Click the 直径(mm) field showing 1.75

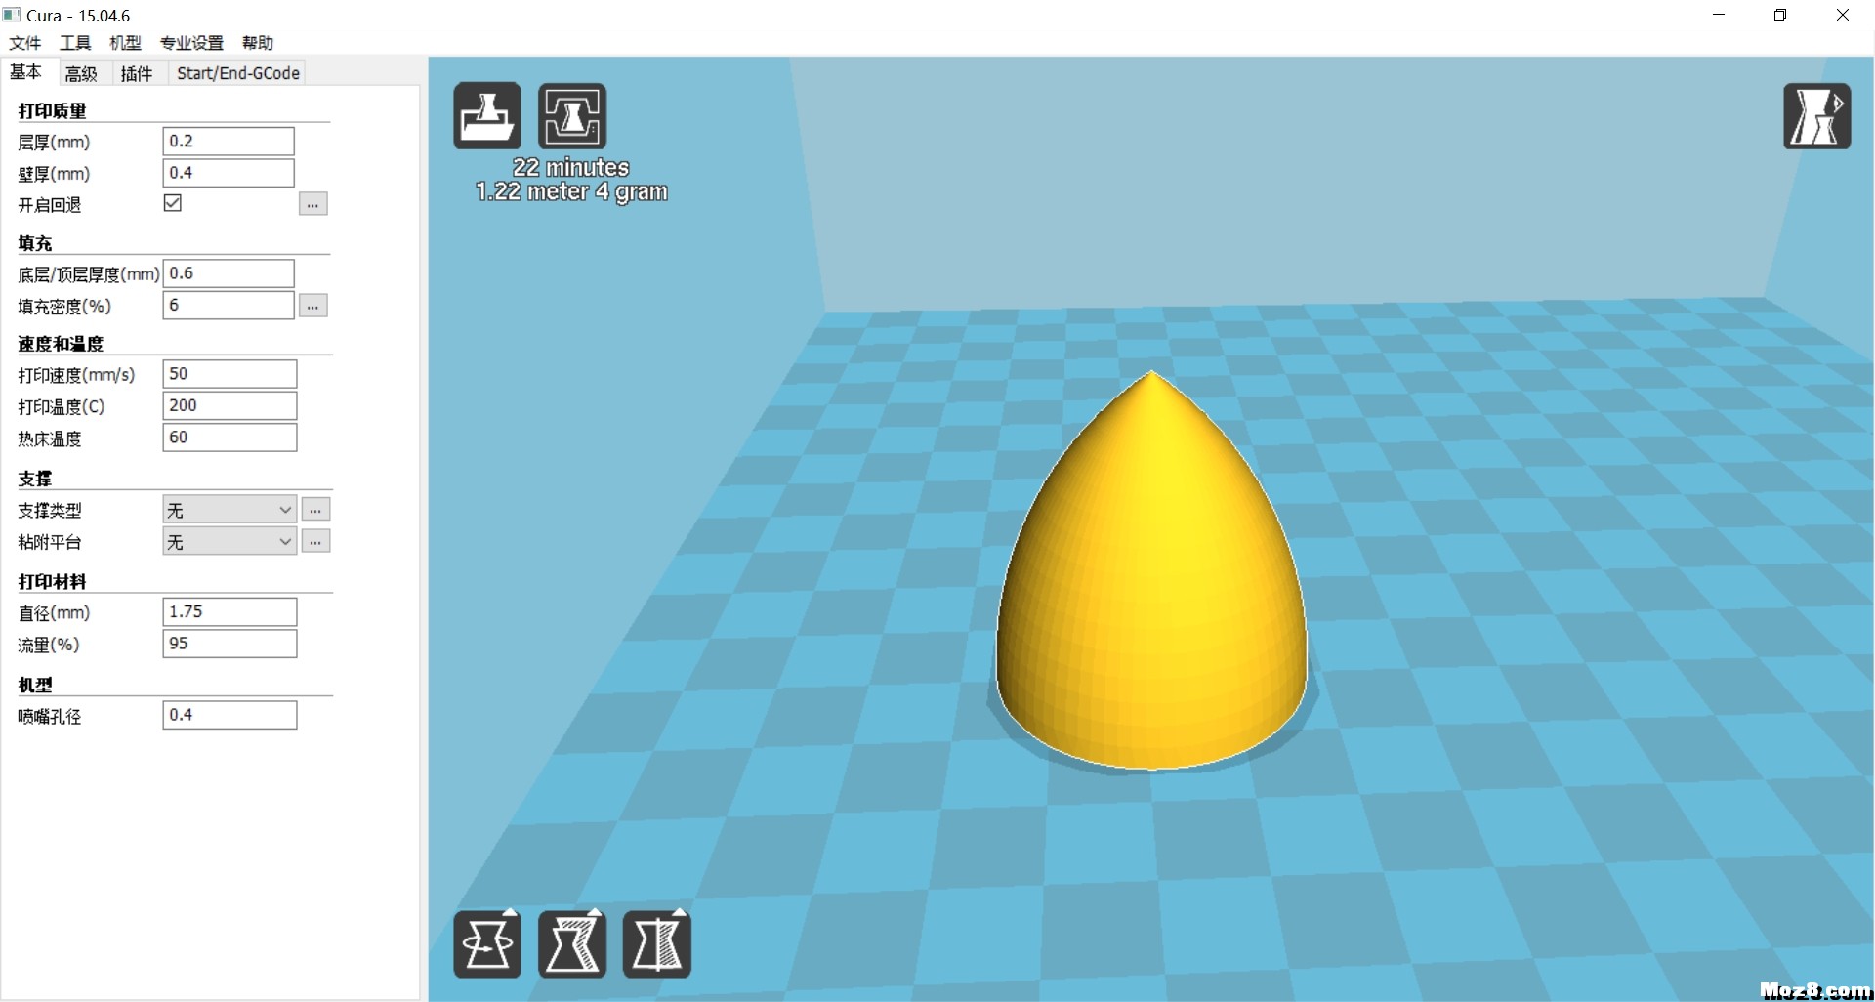[x=229, y=612]
